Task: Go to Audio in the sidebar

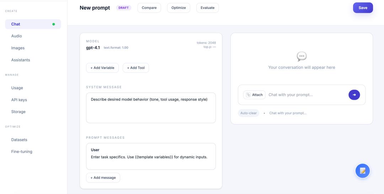Action: point(16,36)
